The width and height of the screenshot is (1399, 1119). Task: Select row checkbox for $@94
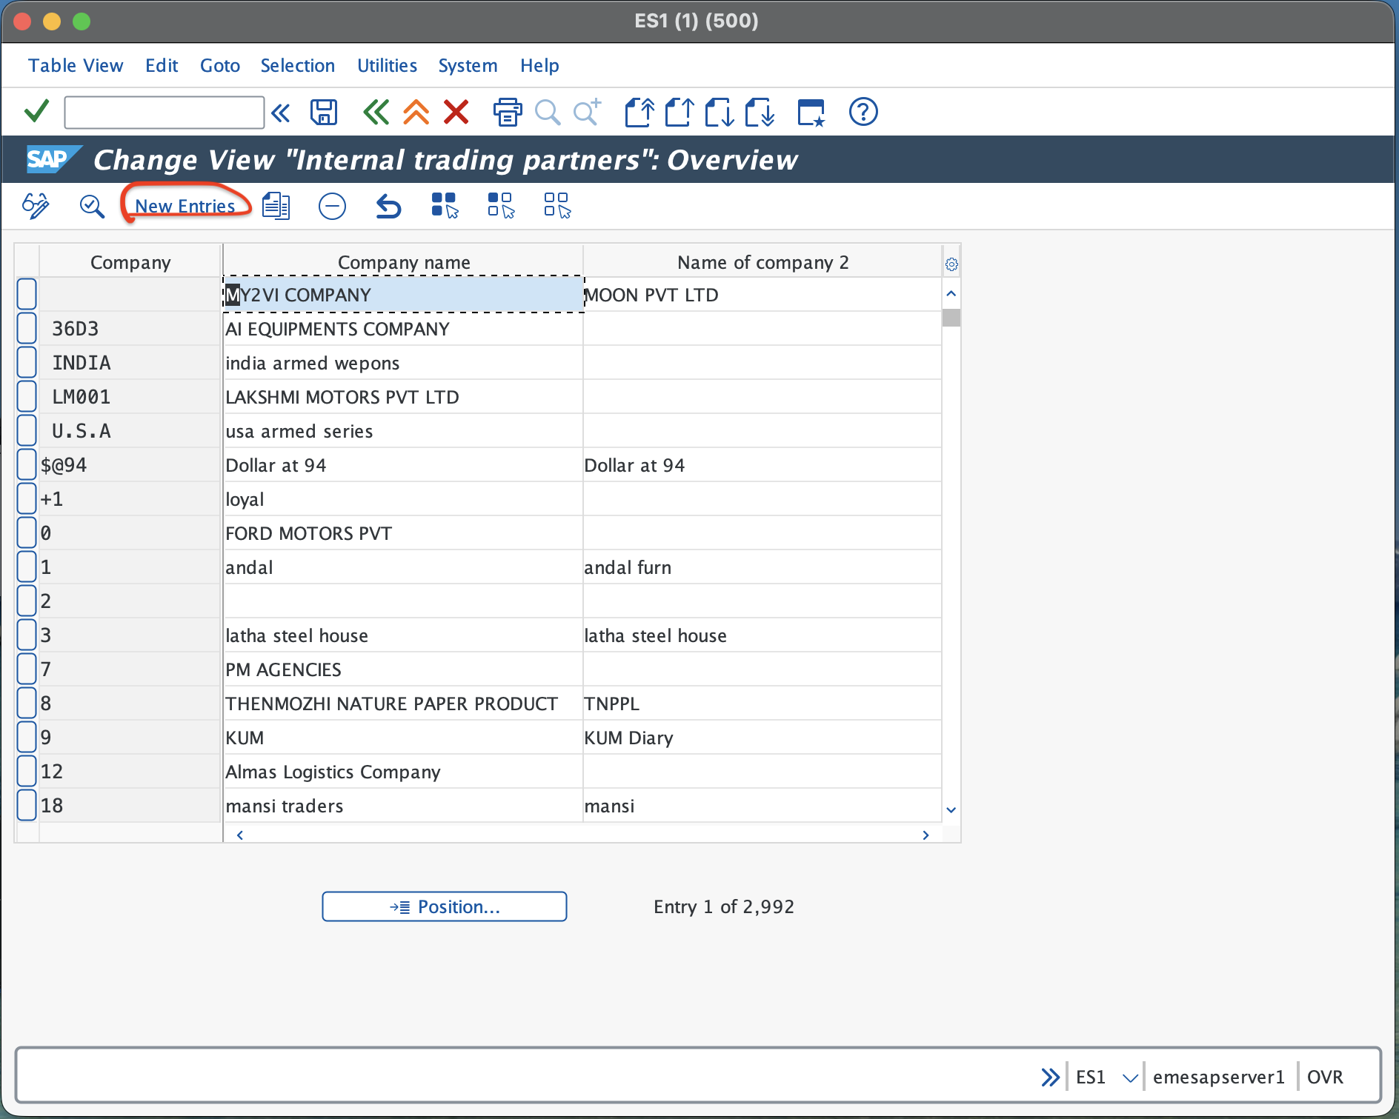click(27, 464)
